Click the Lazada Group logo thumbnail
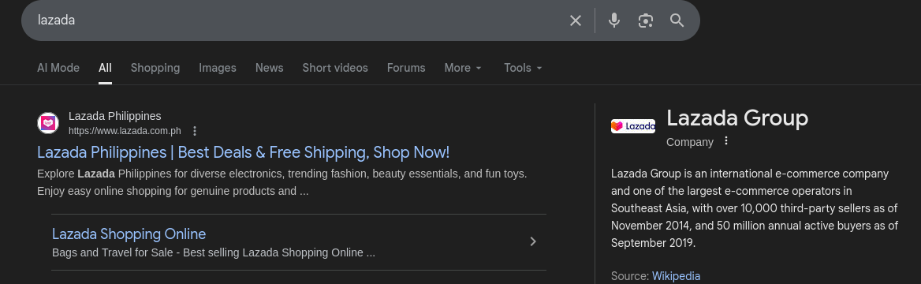Viewport: 921px width, 284px height. click(632, 126)
